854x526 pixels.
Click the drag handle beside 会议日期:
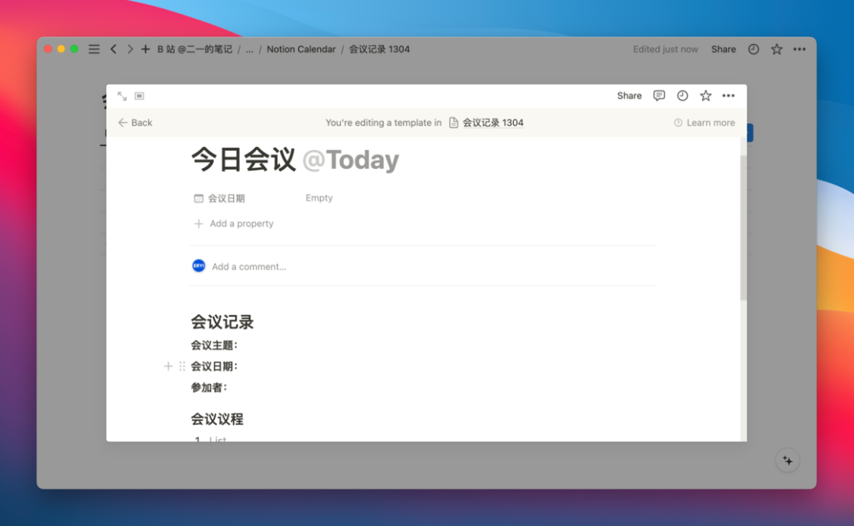(182, 366)
